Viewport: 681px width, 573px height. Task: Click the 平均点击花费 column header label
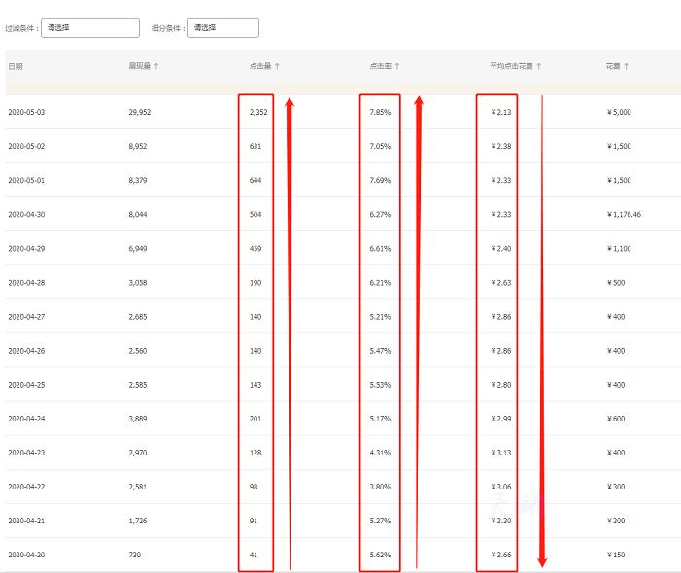click(x=512, y=66)
